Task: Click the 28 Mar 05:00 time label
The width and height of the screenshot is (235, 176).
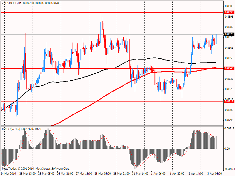Action: [x=103, y=174]
